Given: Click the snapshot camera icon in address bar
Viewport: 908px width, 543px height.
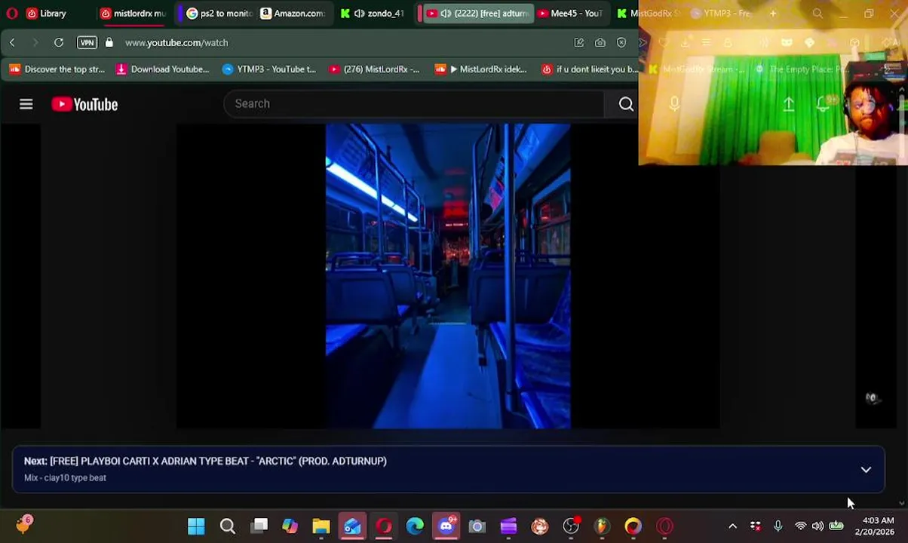Looking at the screenshot, I should (x=600, y=43).
